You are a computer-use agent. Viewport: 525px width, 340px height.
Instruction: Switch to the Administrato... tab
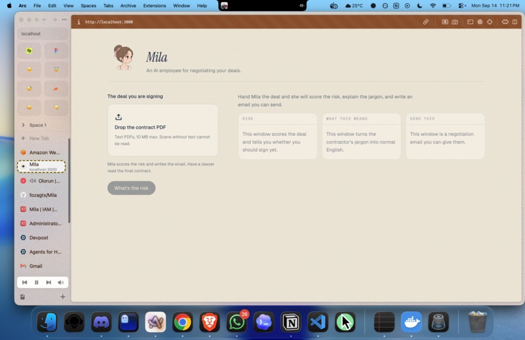click(x=42, y=224)
